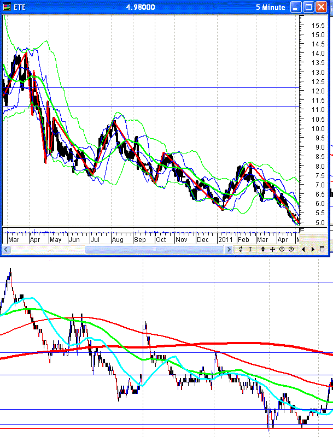Click the ETE window system icon
The width and height of the screenshot is (333, 437).
(7, 8)
